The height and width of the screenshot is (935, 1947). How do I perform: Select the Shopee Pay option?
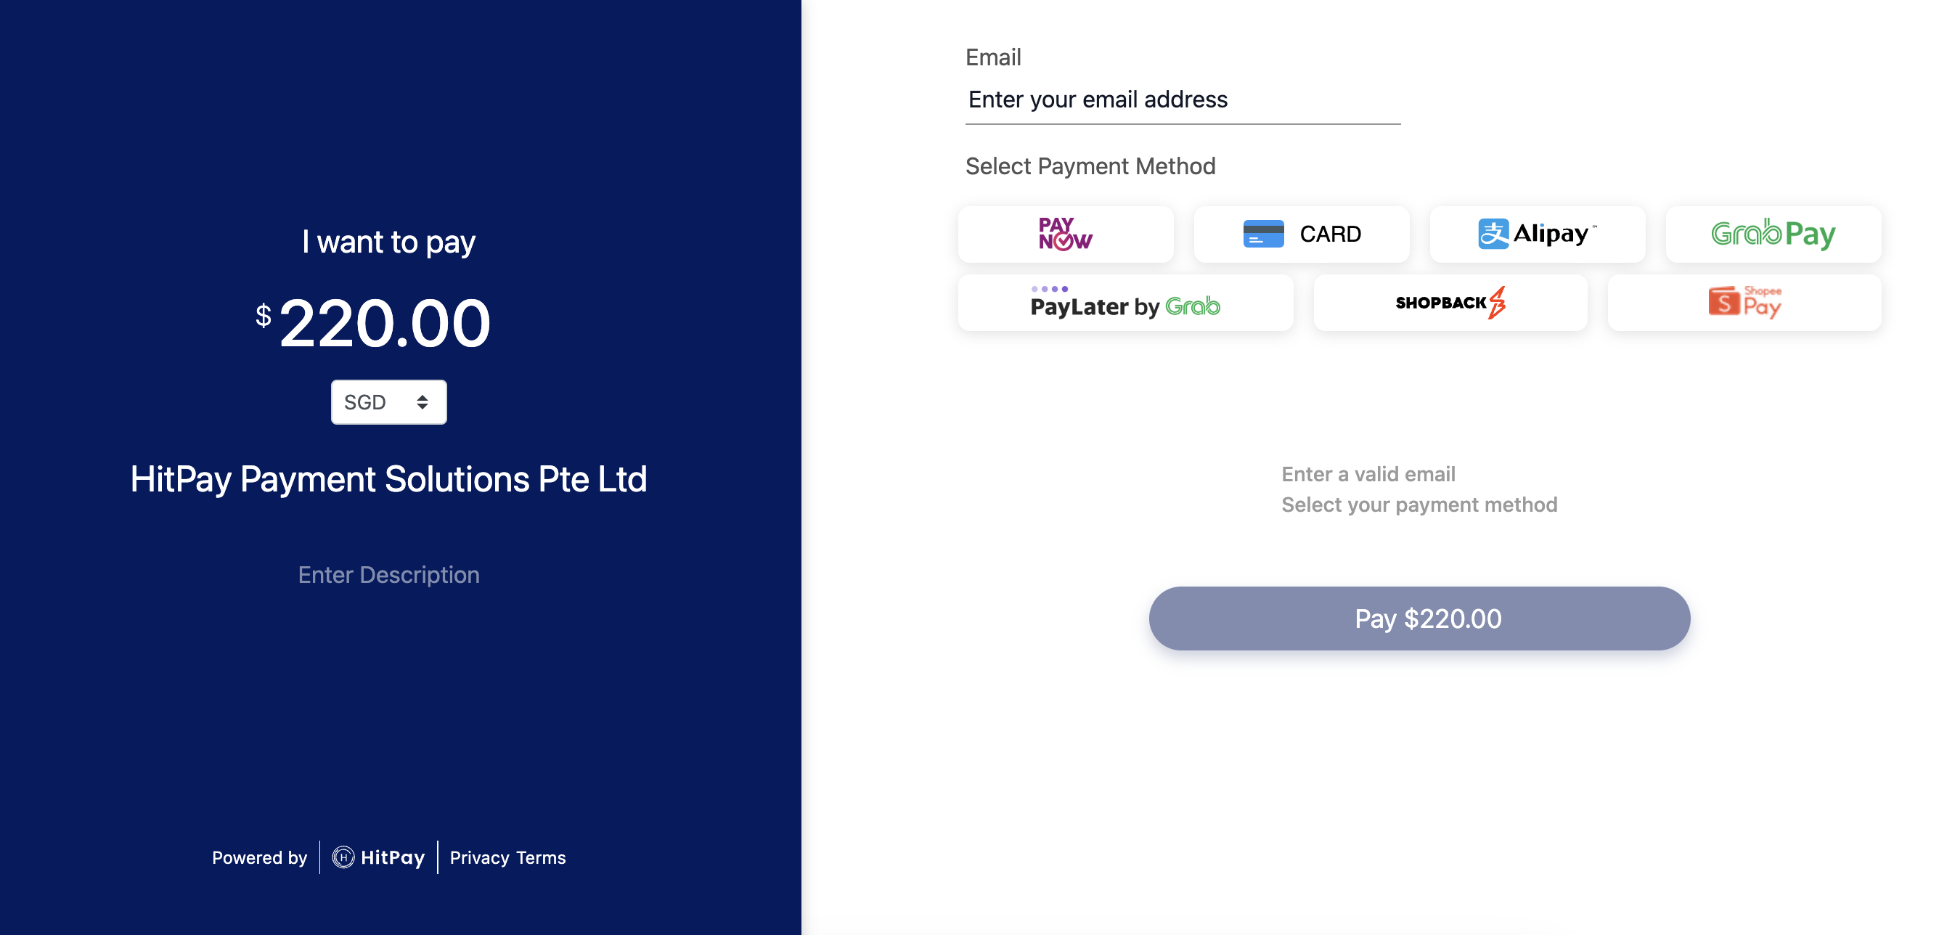click(x=1744, y=302)
